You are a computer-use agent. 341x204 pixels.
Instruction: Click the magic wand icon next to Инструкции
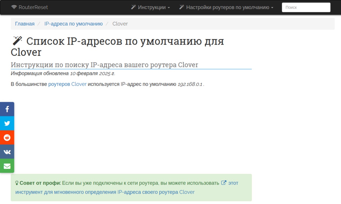(x=133, y=7)
